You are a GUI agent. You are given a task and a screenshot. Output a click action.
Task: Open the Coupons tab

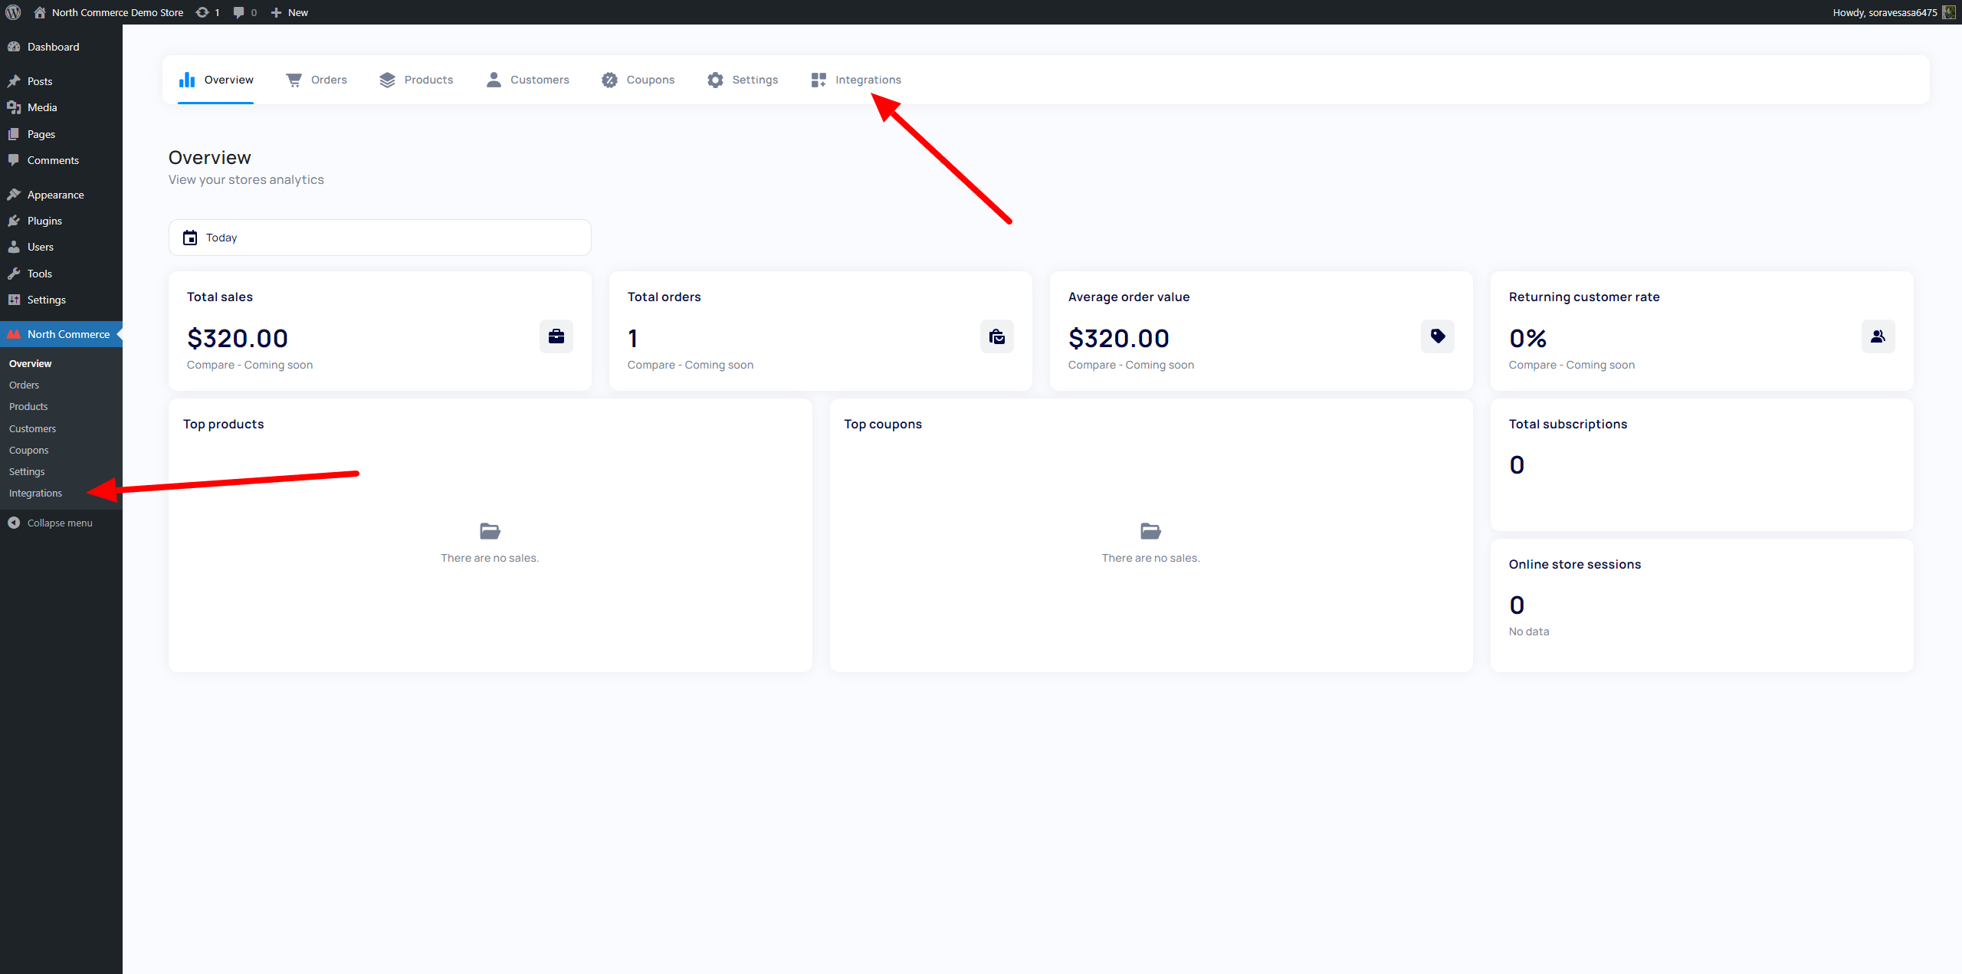(638, 80)
